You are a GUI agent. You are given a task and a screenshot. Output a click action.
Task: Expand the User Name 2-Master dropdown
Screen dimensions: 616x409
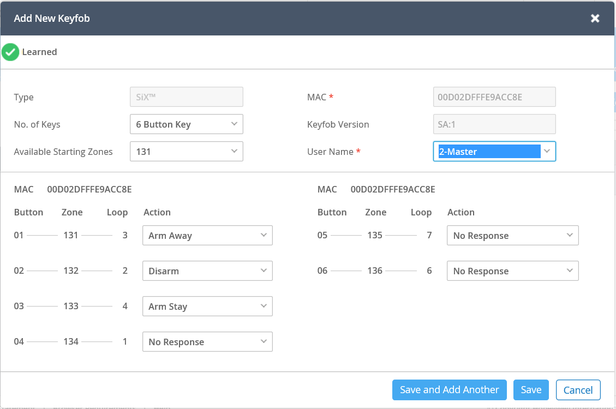coord(494,152)
